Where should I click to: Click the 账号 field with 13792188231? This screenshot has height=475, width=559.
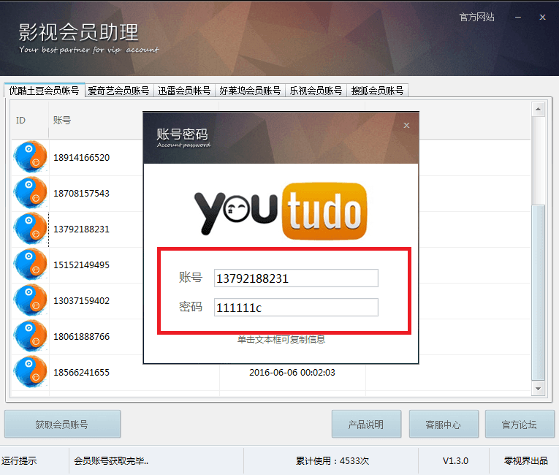coord(296,278)
